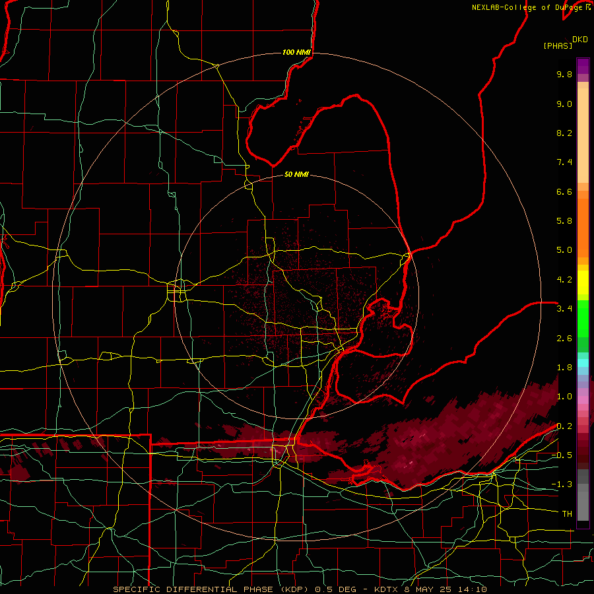This screenshot has height=594, width=594.
Task: Click the 0.2 scale label
Action: (564, 426)
